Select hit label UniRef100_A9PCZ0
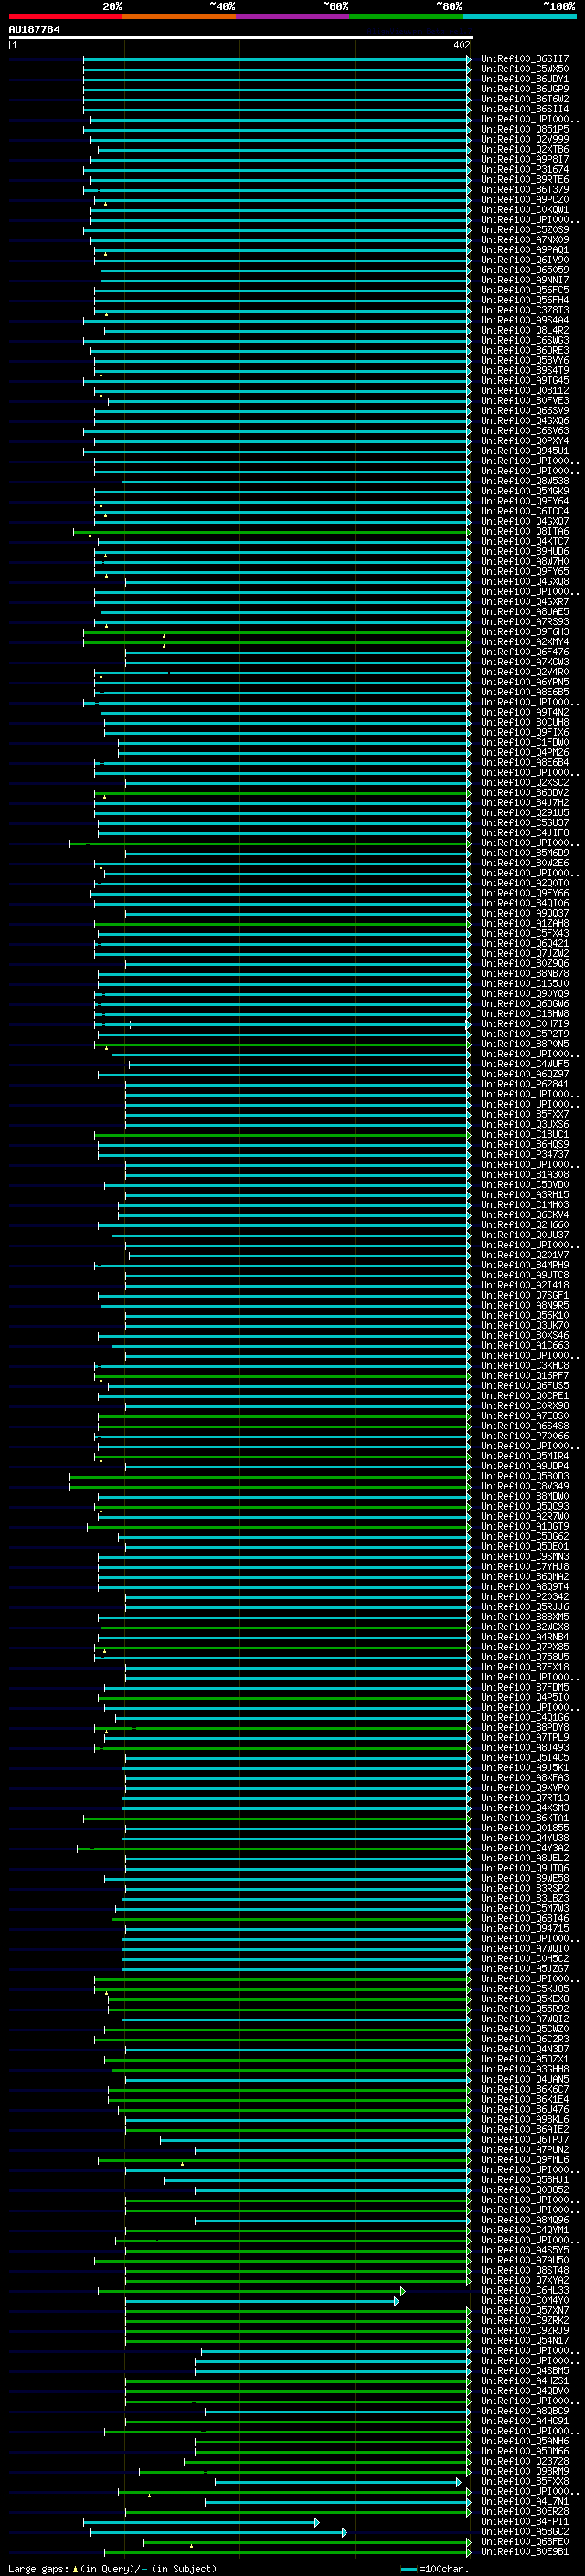Screen dimensions: 585x2576 (x=524, y=200)
